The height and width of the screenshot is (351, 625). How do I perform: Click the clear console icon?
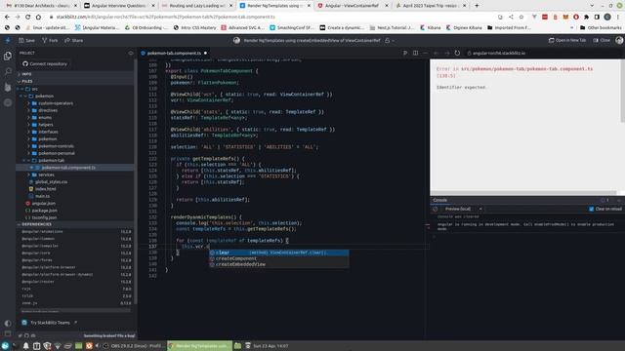tap(436, 209)
